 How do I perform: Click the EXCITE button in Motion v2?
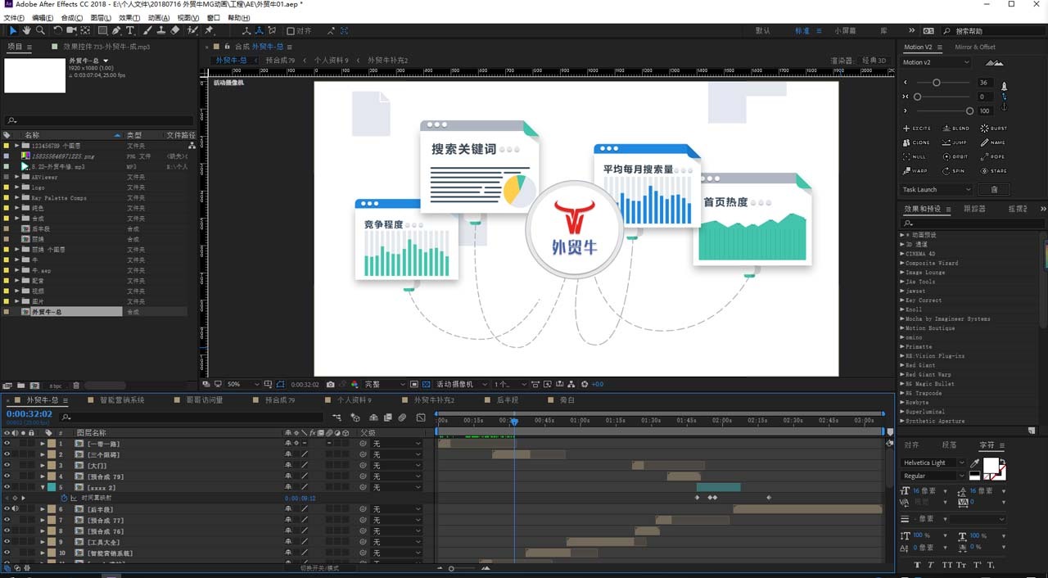[x=917, y=129]
